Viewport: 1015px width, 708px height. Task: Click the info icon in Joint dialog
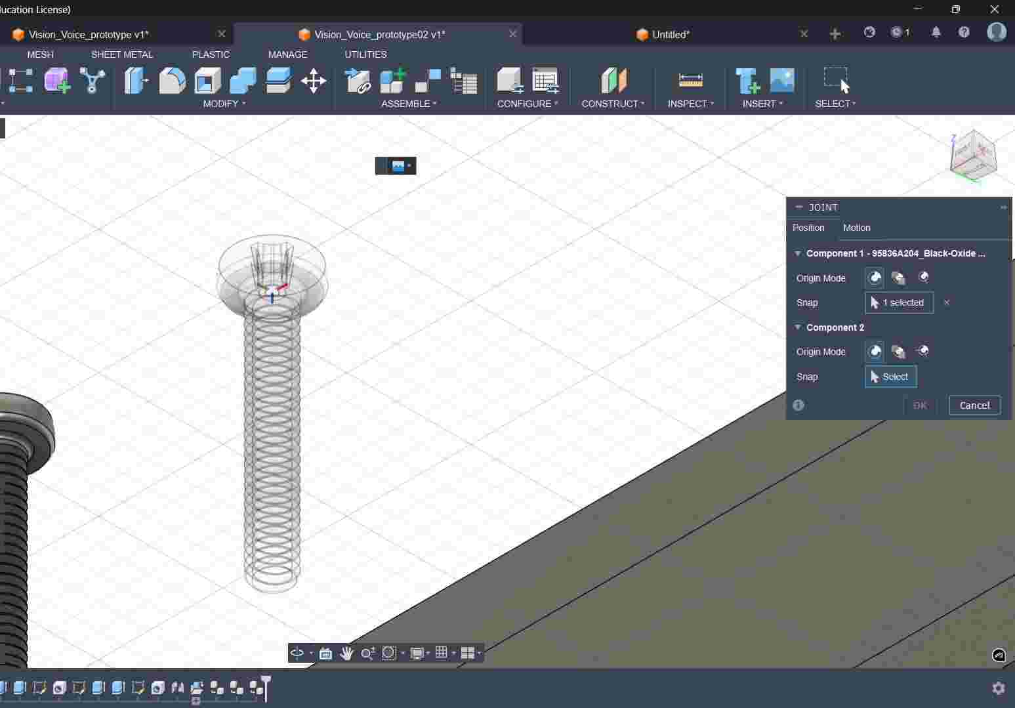(x=798, y=405)
